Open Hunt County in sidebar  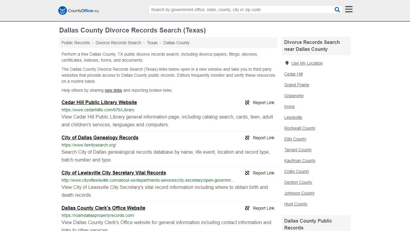coord(296,204)
